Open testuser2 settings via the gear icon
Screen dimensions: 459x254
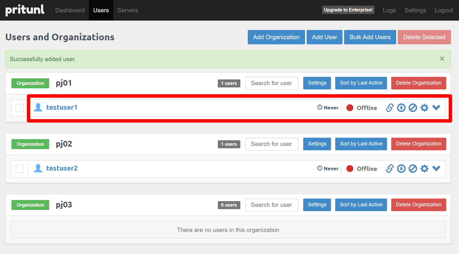[x=424, y=169]
